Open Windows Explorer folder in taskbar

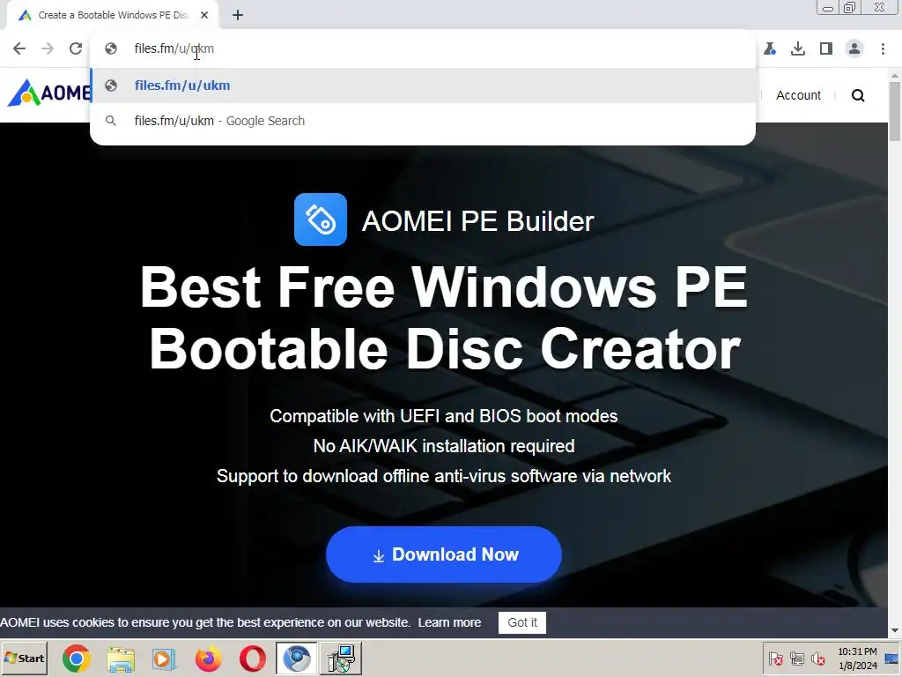[x=120, y=658]
